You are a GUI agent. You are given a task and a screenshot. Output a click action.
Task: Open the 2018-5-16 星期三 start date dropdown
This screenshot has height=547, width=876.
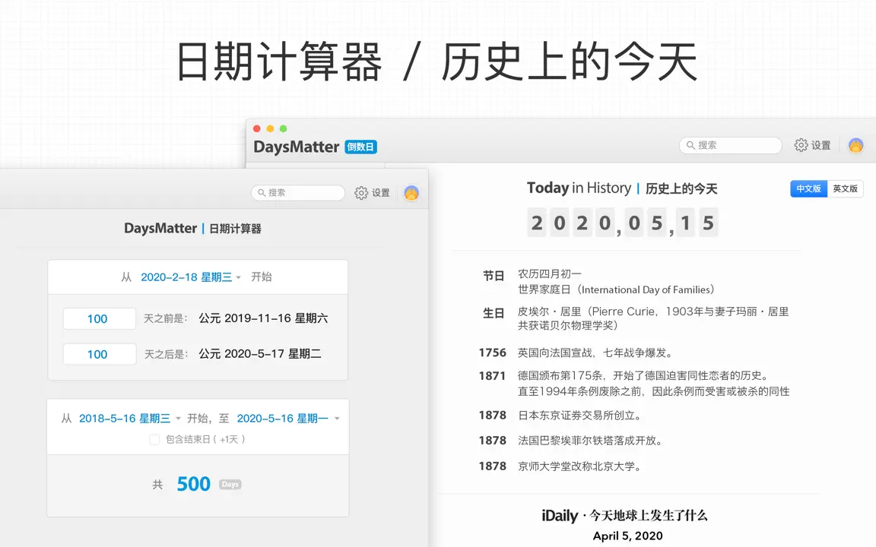pos(129,419)
